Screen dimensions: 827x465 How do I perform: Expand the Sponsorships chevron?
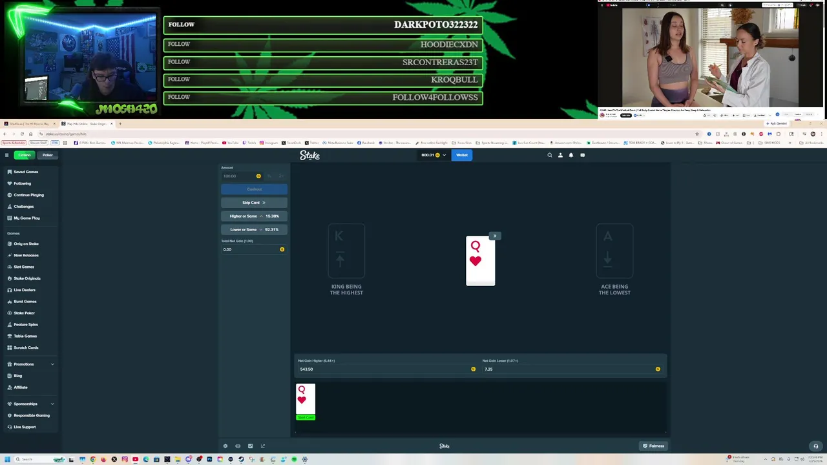(x=52, y=404)
